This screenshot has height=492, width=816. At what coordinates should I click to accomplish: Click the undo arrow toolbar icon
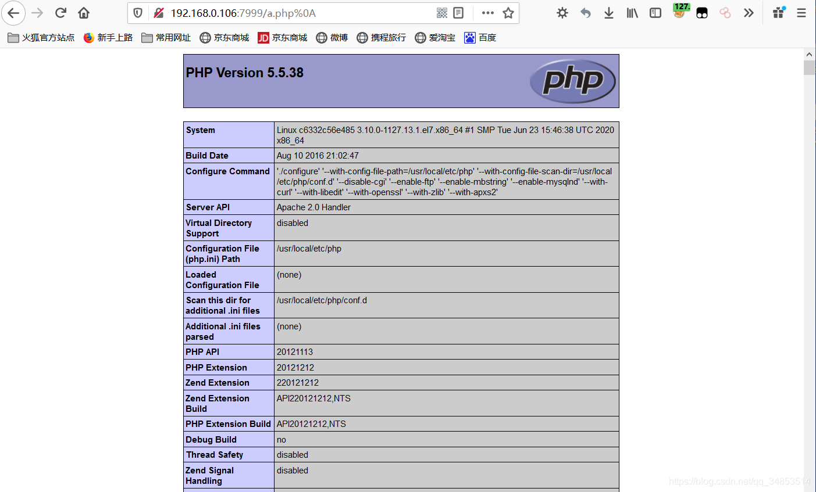point(586,13)
